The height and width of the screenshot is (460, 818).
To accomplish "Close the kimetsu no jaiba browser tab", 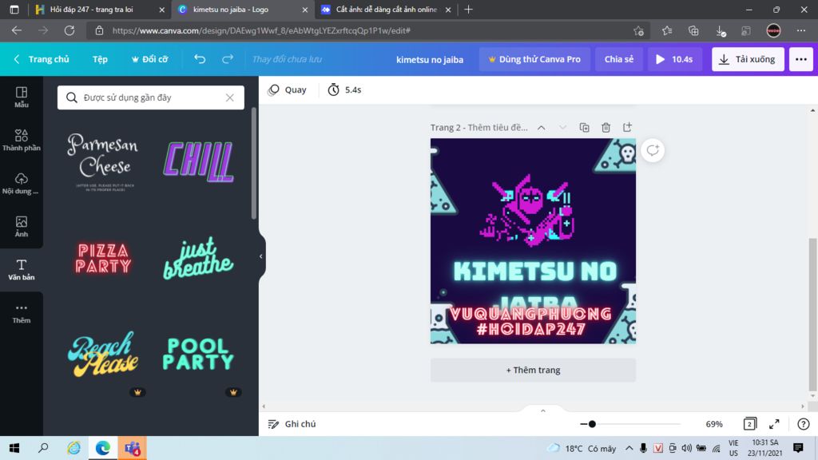I will tap(305, 10).
